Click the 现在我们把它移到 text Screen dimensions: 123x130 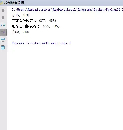coord(26,26)
